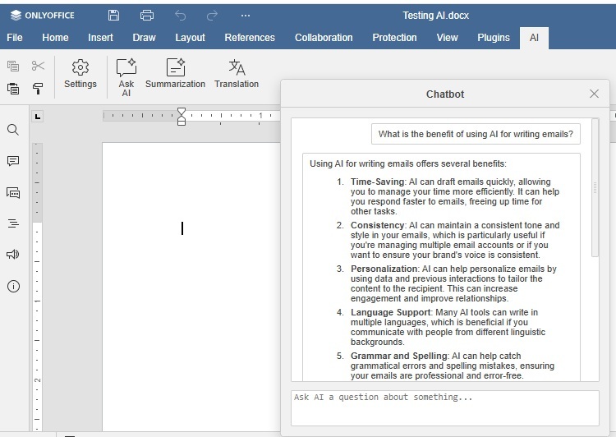This screenshot has width=616, height=437.
Task: Click the vertical ruler
Action: pos(37,287)
